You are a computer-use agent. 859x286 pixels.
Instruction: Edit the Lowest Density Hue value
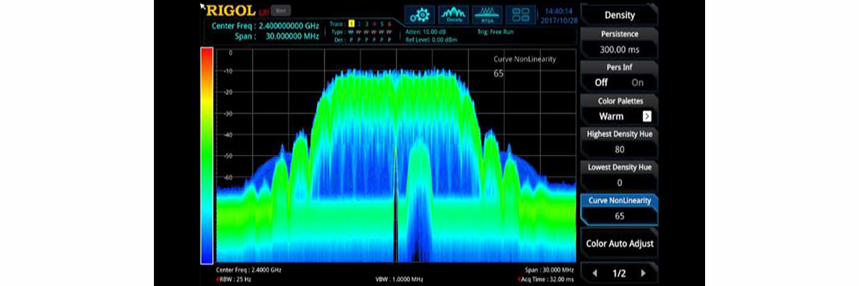(x=619, y=182)
